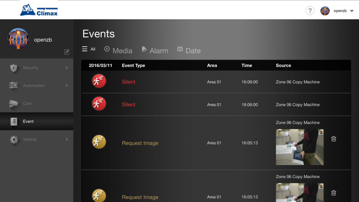This screenshot has height=202, width=359.
Task: Open the first Request Image event label
Action: [140, 143]
